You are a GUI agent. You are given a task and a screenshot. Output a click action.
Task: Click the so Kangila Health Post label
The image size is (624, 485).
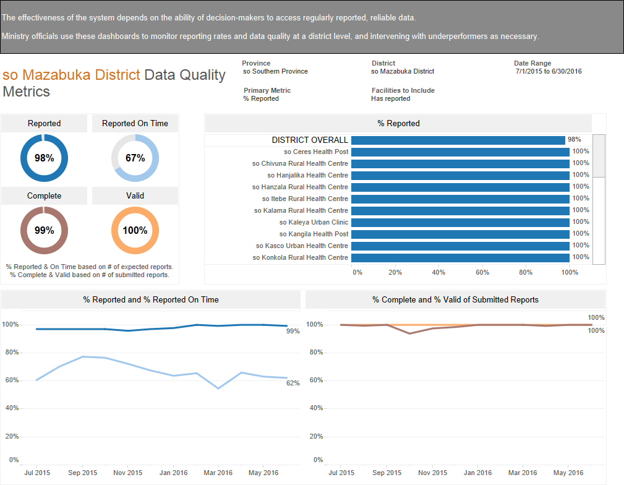[314, 234]
